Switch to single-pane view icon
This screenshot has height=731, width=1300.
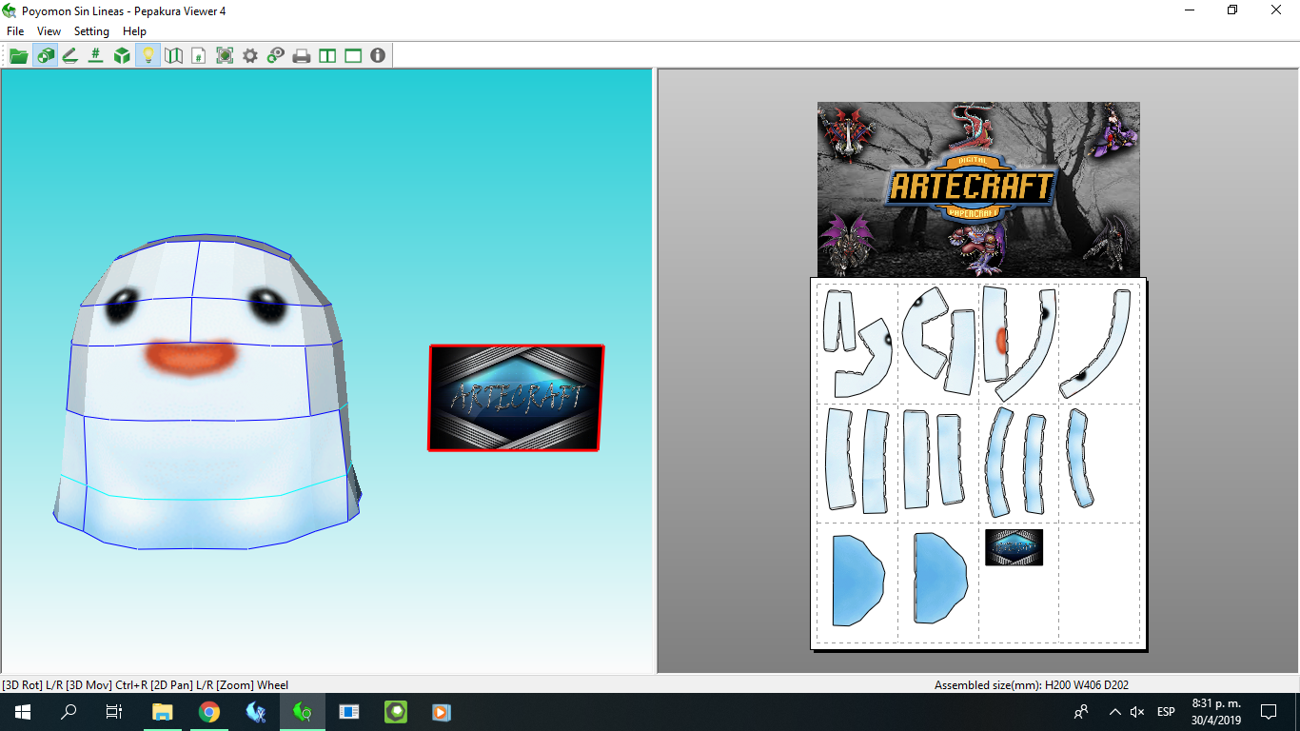pos(353,56)
